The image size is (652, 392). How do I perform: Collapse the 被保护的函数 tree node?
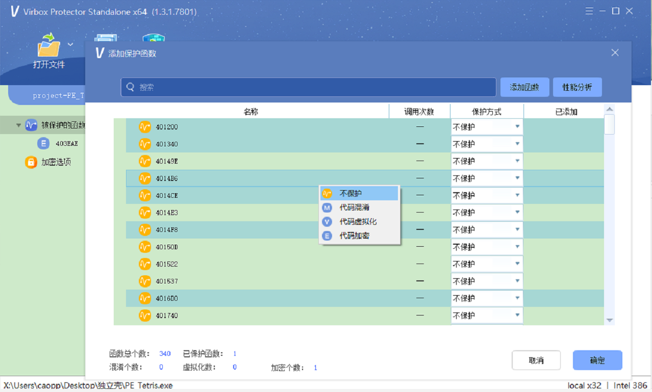click(x=19, y=125)
